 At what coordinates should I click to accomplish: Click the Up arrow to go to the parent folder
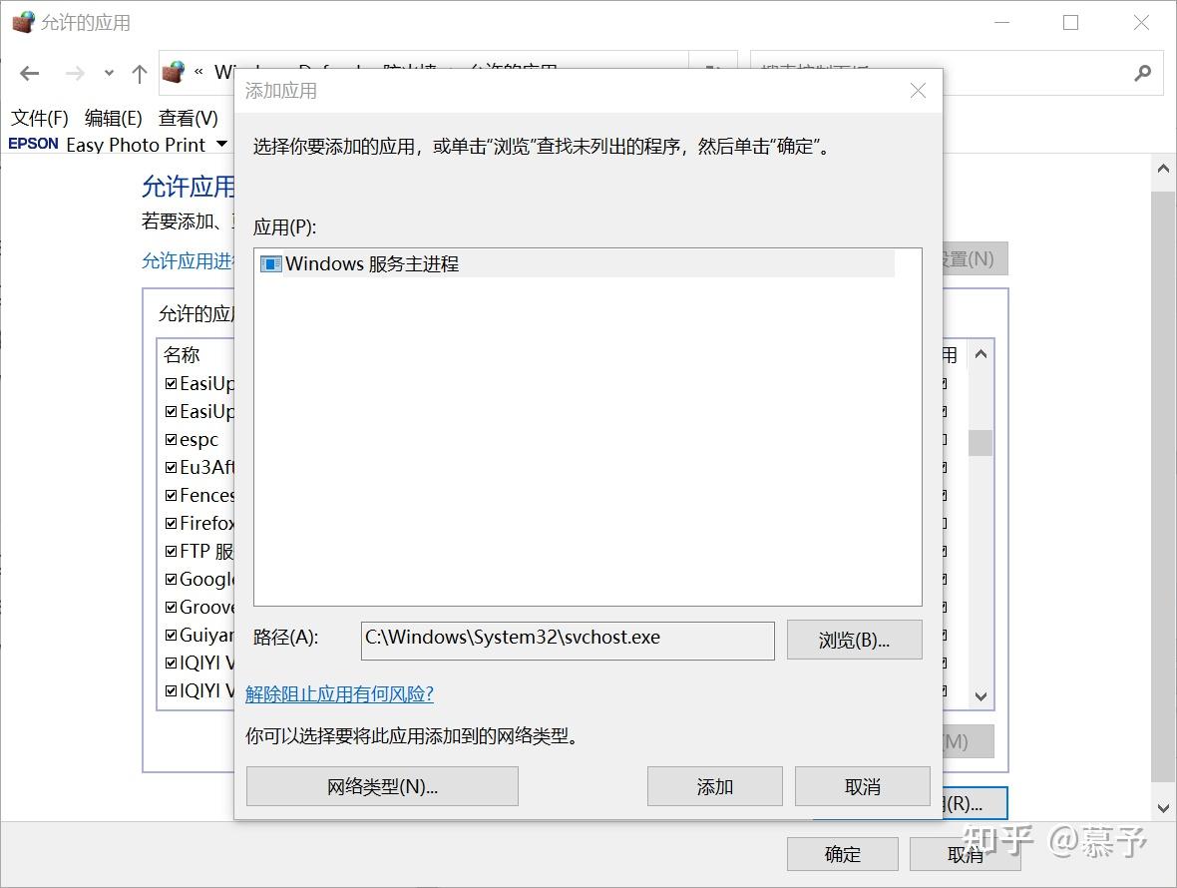(x=139, y=74)
